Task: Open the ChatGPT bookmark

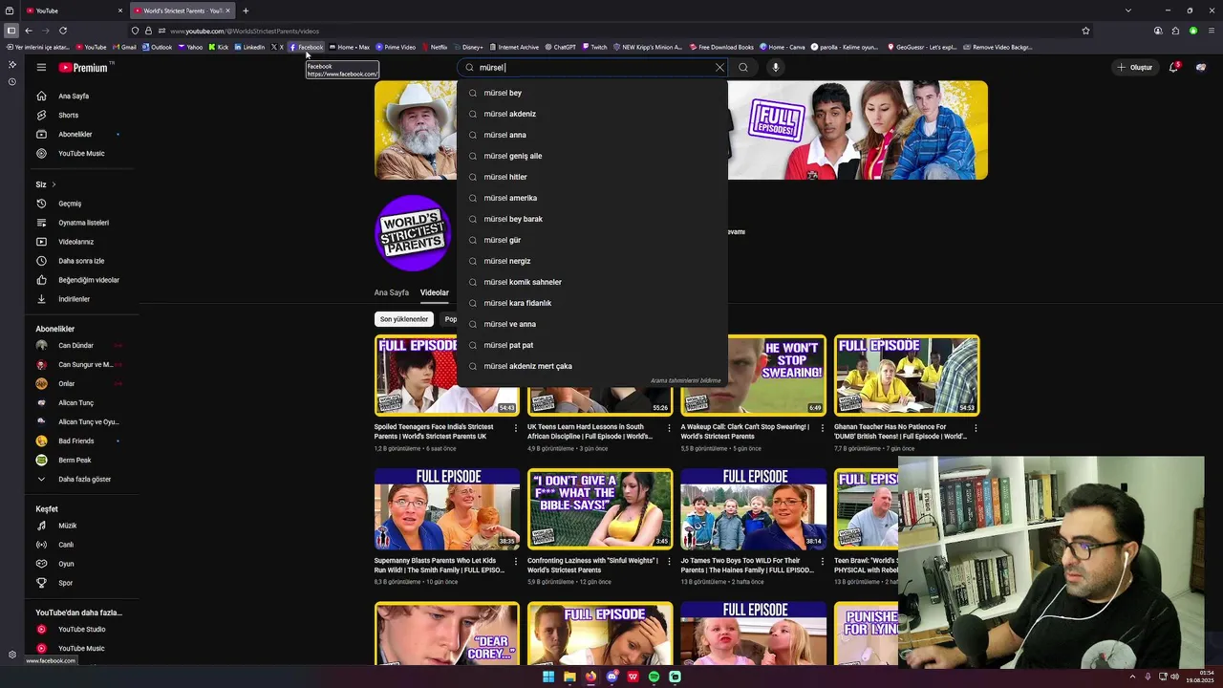Action: [560, 47]
